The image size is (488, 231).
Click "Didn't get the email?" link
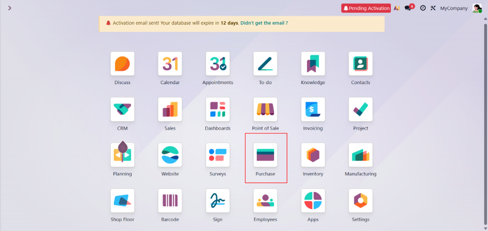pos(264,23)
